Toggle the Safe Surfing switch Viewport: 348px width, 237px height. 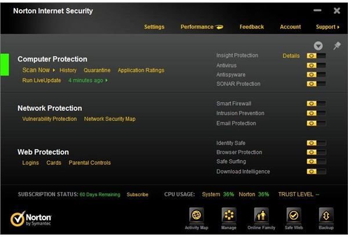[316, 161]
